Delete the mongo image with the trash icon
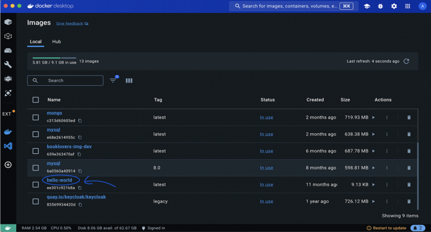 coord(408,117)
